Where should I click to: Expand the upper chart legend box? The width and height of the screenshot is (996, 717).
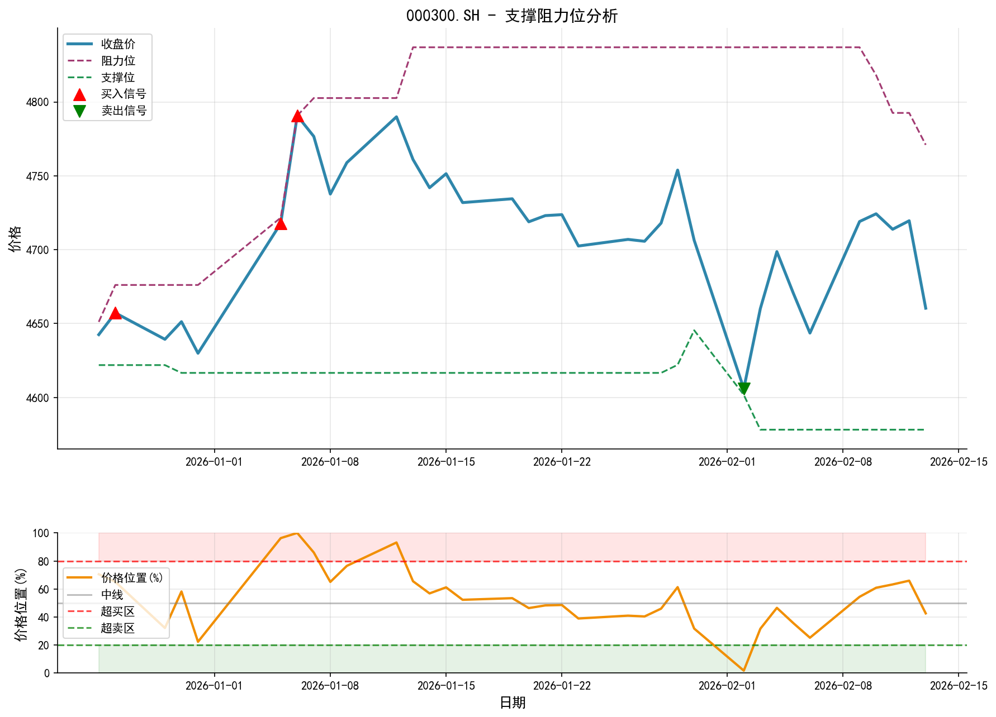click(106, 77)
